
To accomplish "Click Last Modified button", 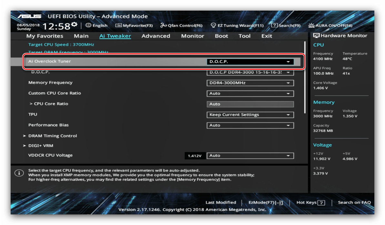I will click(x=221, y=203).
